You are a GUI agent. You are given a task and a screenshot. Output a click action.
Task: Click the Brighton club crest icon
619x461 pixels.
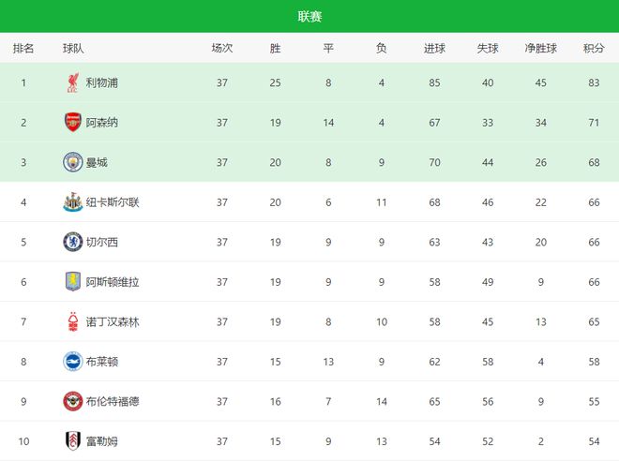72,362
